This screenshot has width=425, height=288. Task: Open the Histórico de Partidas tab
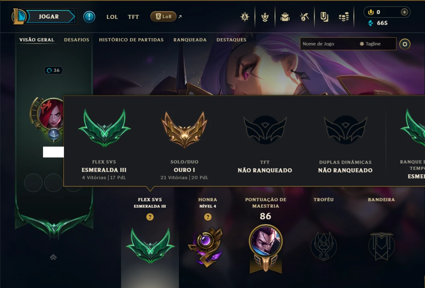pyautogui.click(x=131, y=40)
